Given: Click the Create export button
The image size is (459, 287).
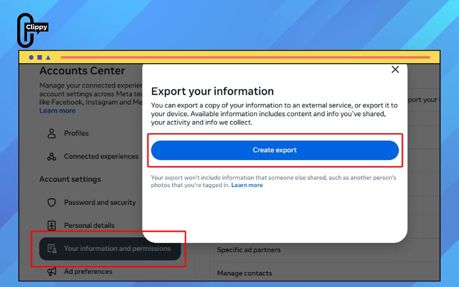Looking at the screenshot, I should [x=275, y=150].
